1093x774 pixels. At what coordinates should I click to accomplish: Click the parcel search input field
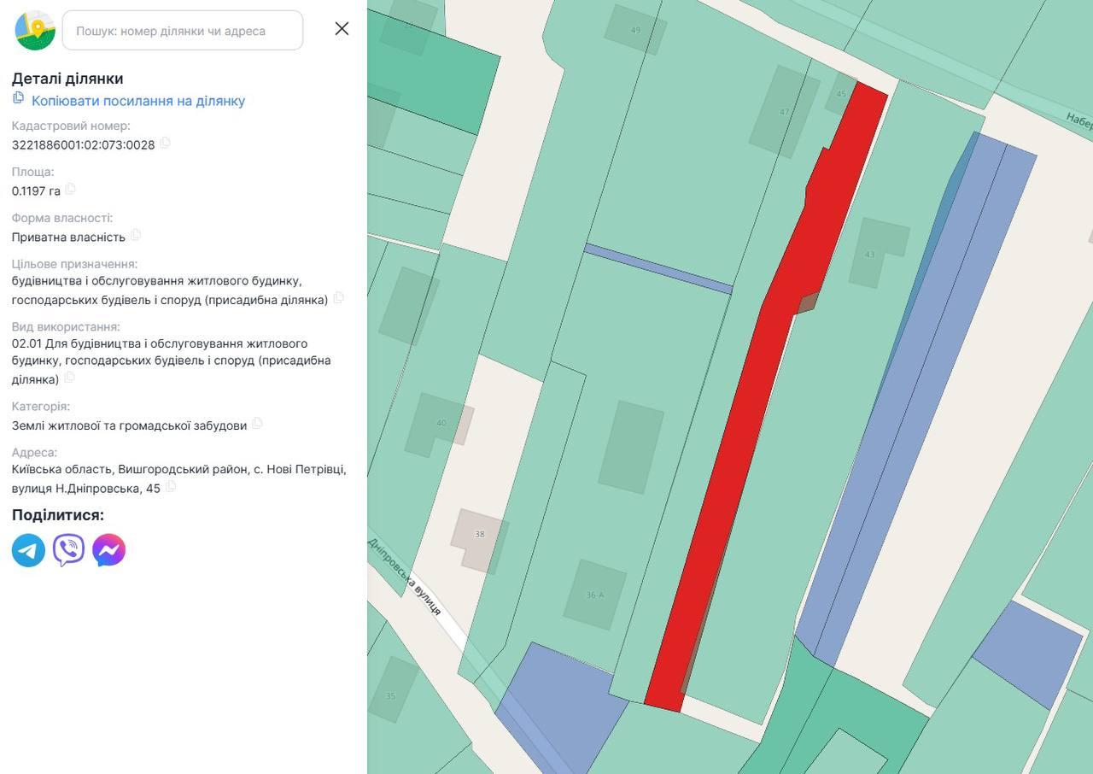(x=183, y=31)
